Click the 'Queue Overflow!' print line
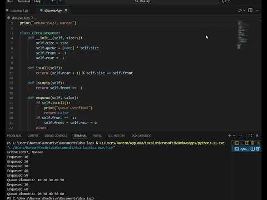This screenshot has width=267, height=200. pos(68,108)
